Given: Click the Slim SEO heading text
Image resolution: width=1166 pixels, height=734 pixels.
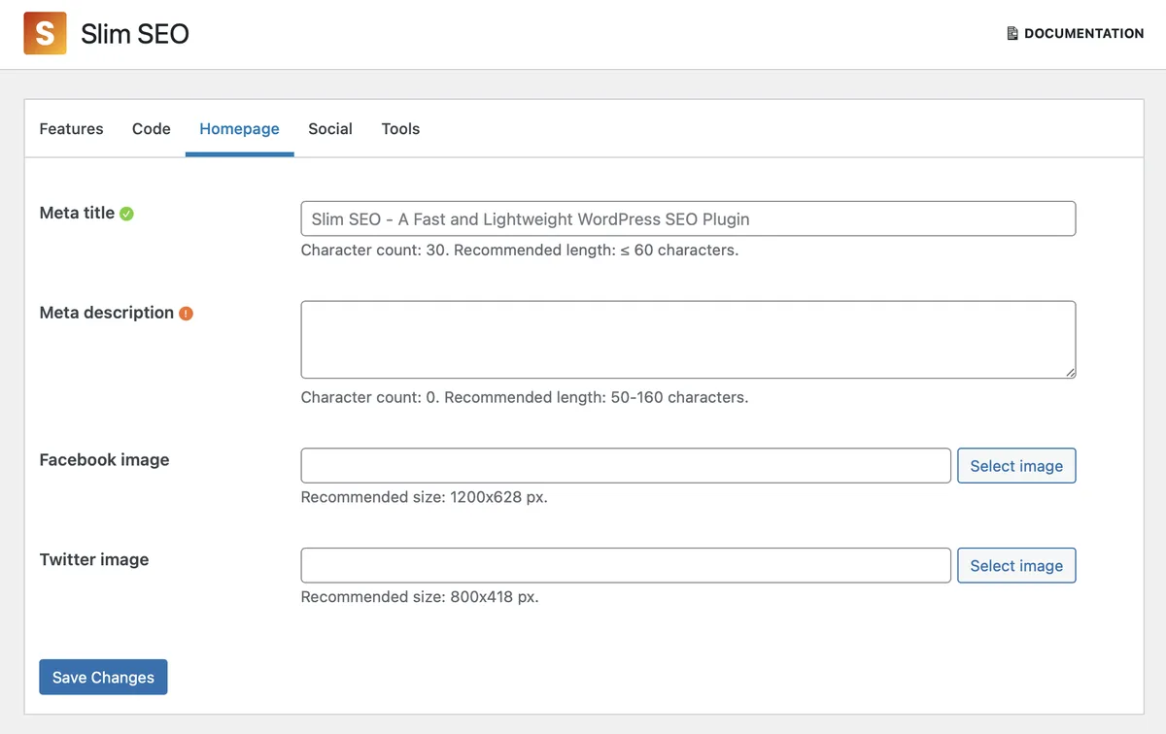Looking at the screenshot, I should [135, 34].
